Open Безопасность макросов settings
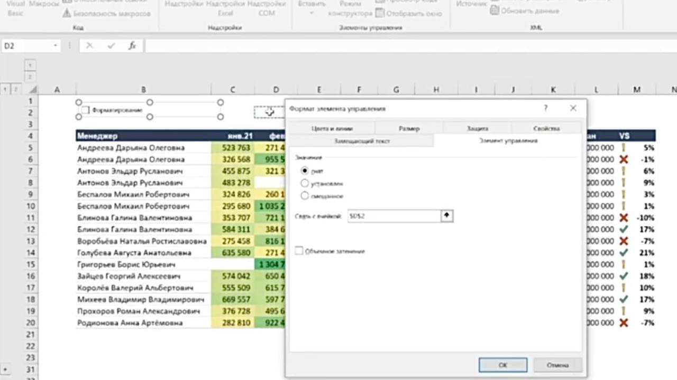 (x=106, y=14)
